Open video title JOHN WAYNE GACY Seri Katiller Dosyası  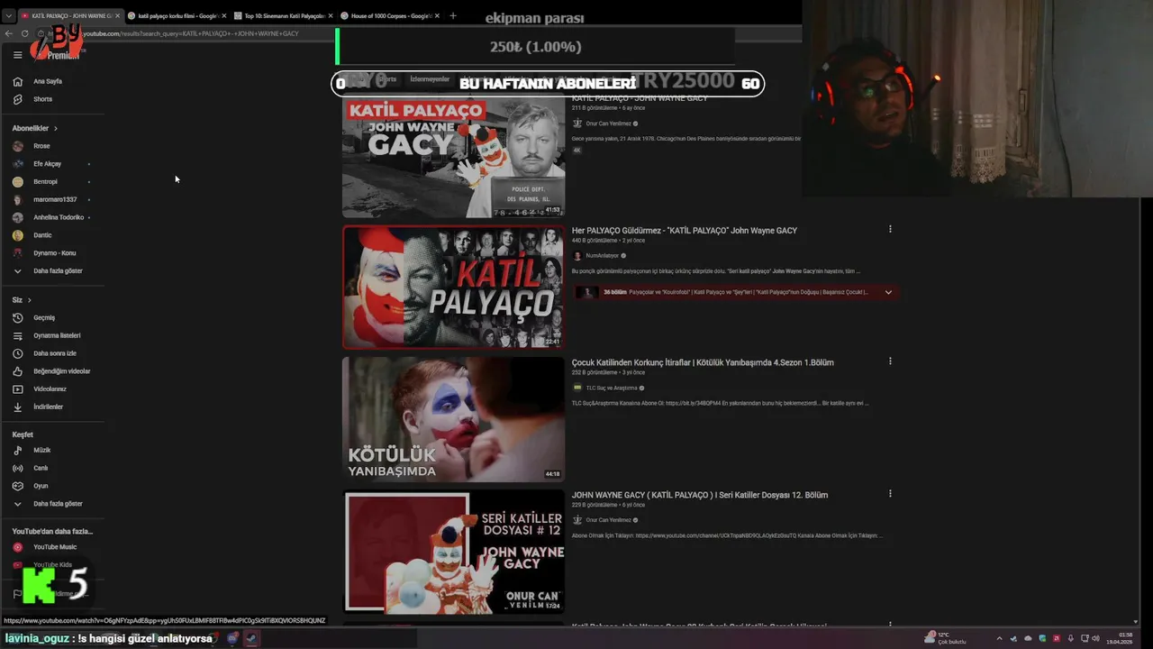pyautogui.click(x=700, y=495)
